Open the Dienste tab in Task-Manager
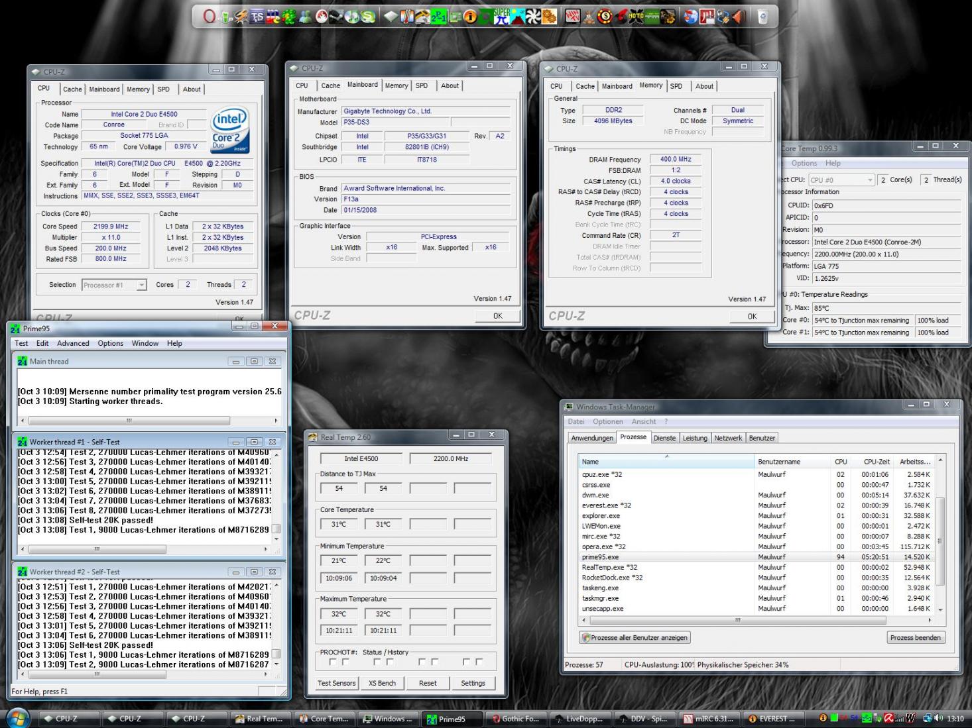 click(664, 438)
